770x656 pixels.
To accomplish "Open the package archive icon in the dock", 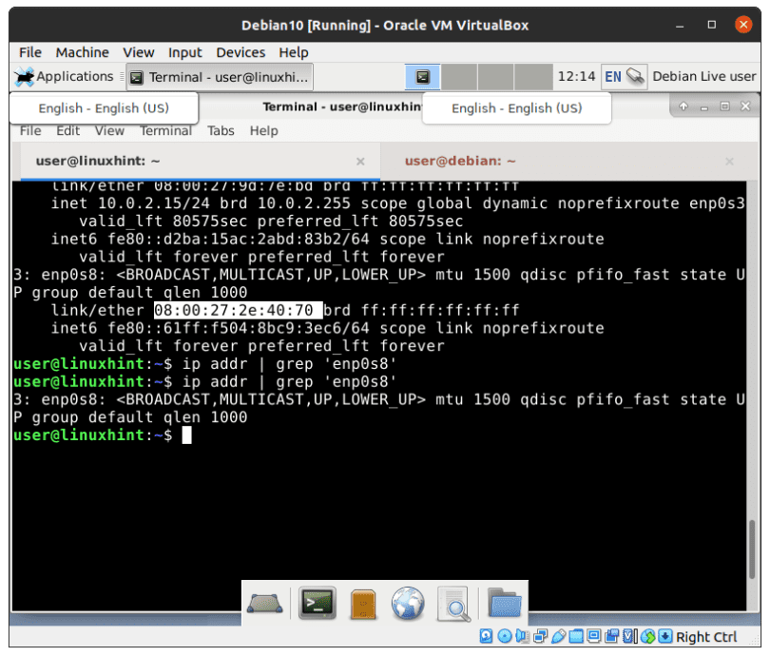I will (362, 603).
